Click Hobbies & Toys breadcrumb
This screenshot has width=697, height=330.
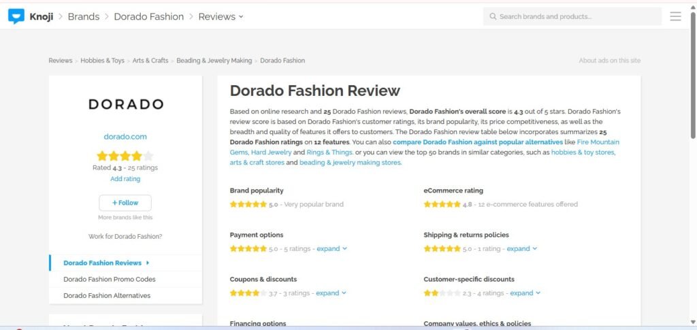pyautogui.click(x=102, y=61)
